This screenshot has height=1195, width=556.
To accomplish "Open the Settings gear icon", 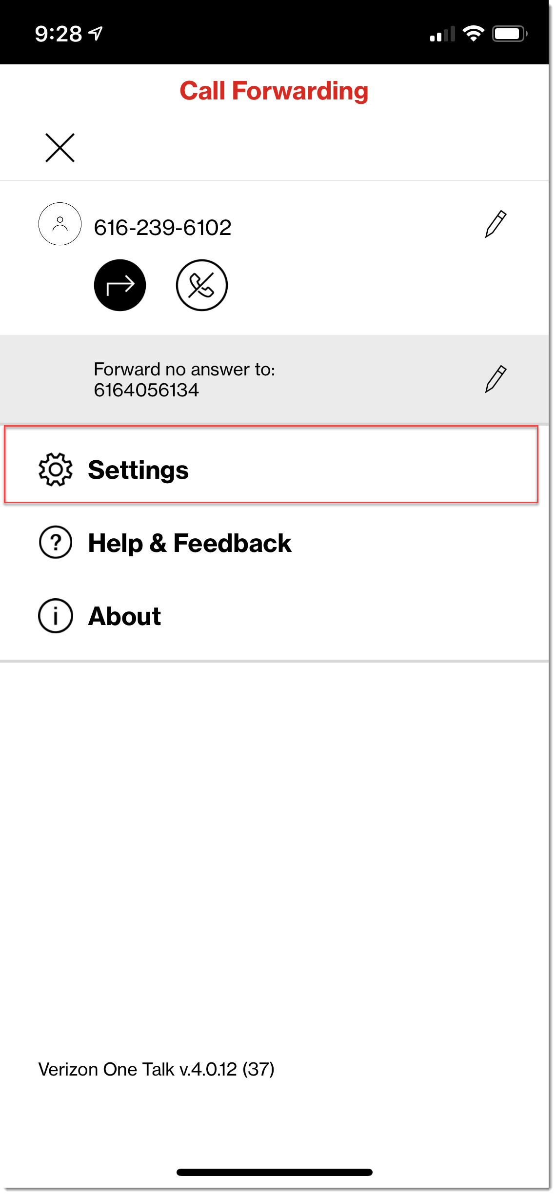I will click(55, 470).
